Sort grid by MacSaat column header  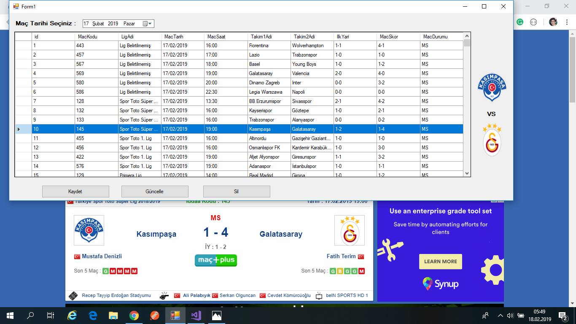point(226,37)
